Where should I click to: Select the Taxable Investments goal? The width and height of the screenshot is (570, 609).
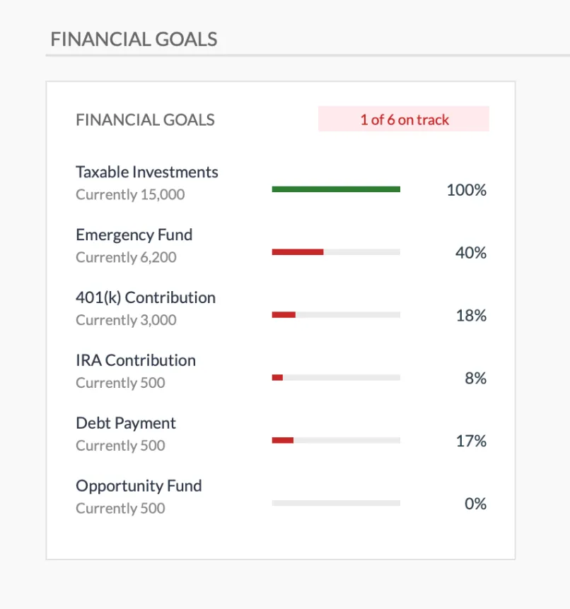(x=146, y=172)
